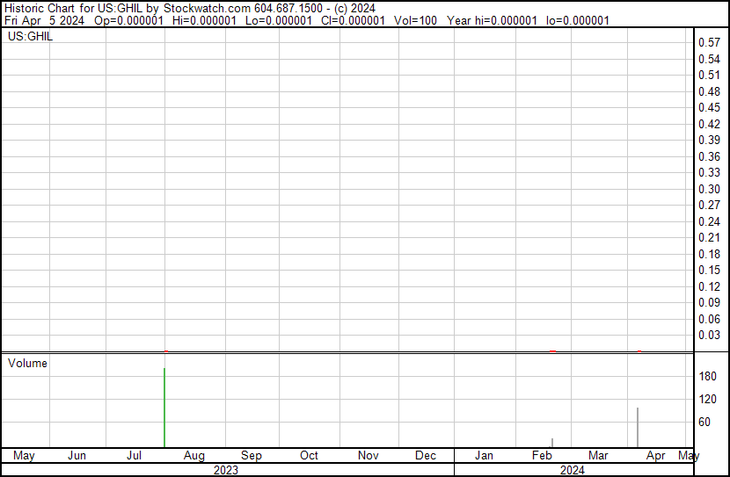Click the 180 volume axis label

pyautogui.click(x=708, y=376)
